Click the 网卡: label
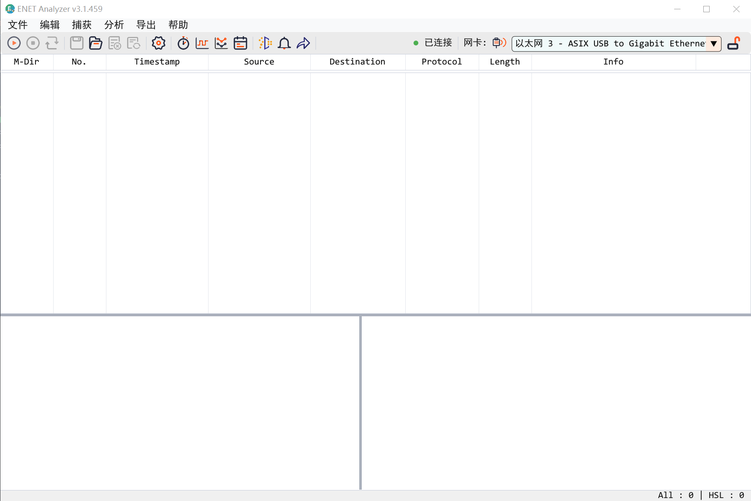 475,43
